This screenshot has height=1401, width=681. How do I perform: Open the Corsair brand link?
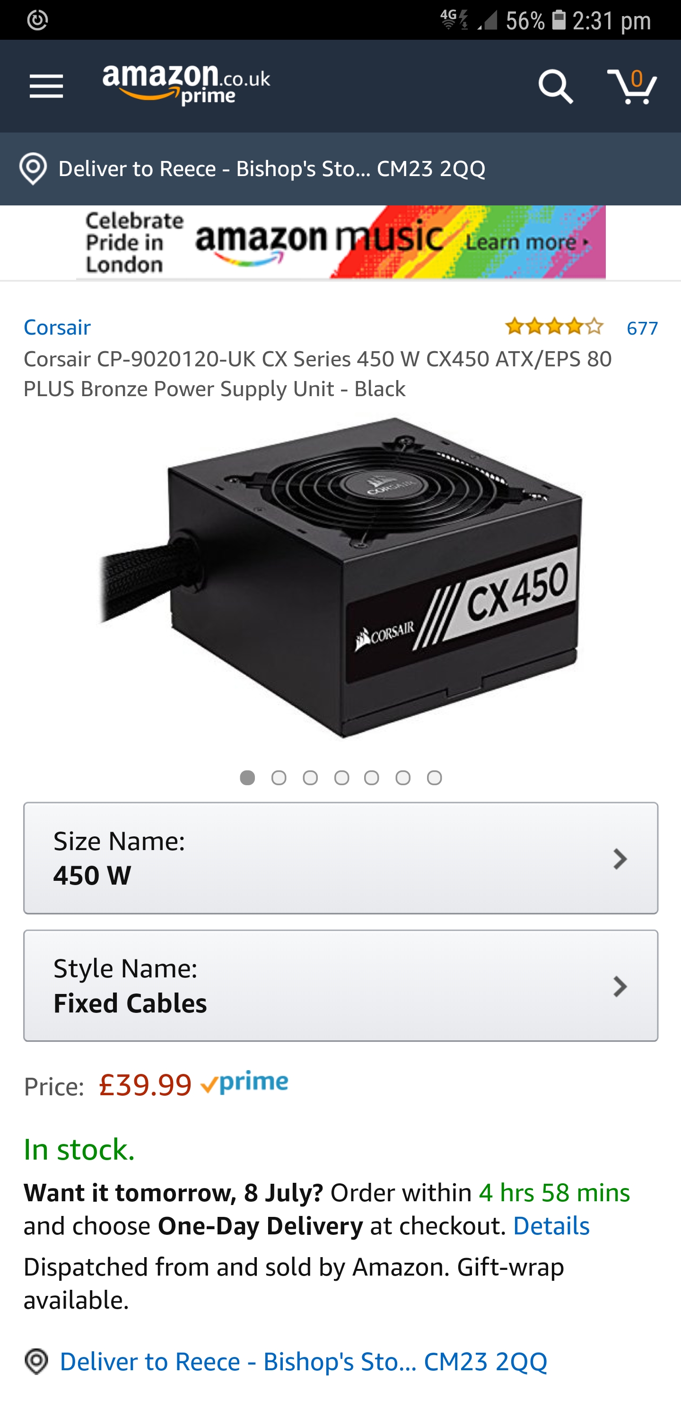click(57, 327)
